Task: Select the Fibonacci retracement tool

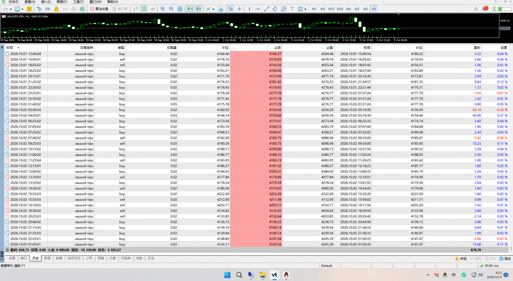Action: click(x=283, y=9)
